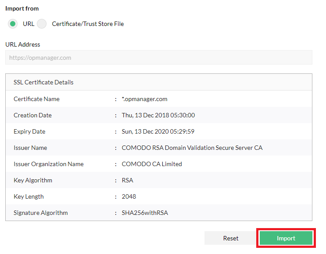
Task: Click the Creation Date label
Action: coord(32,115)
